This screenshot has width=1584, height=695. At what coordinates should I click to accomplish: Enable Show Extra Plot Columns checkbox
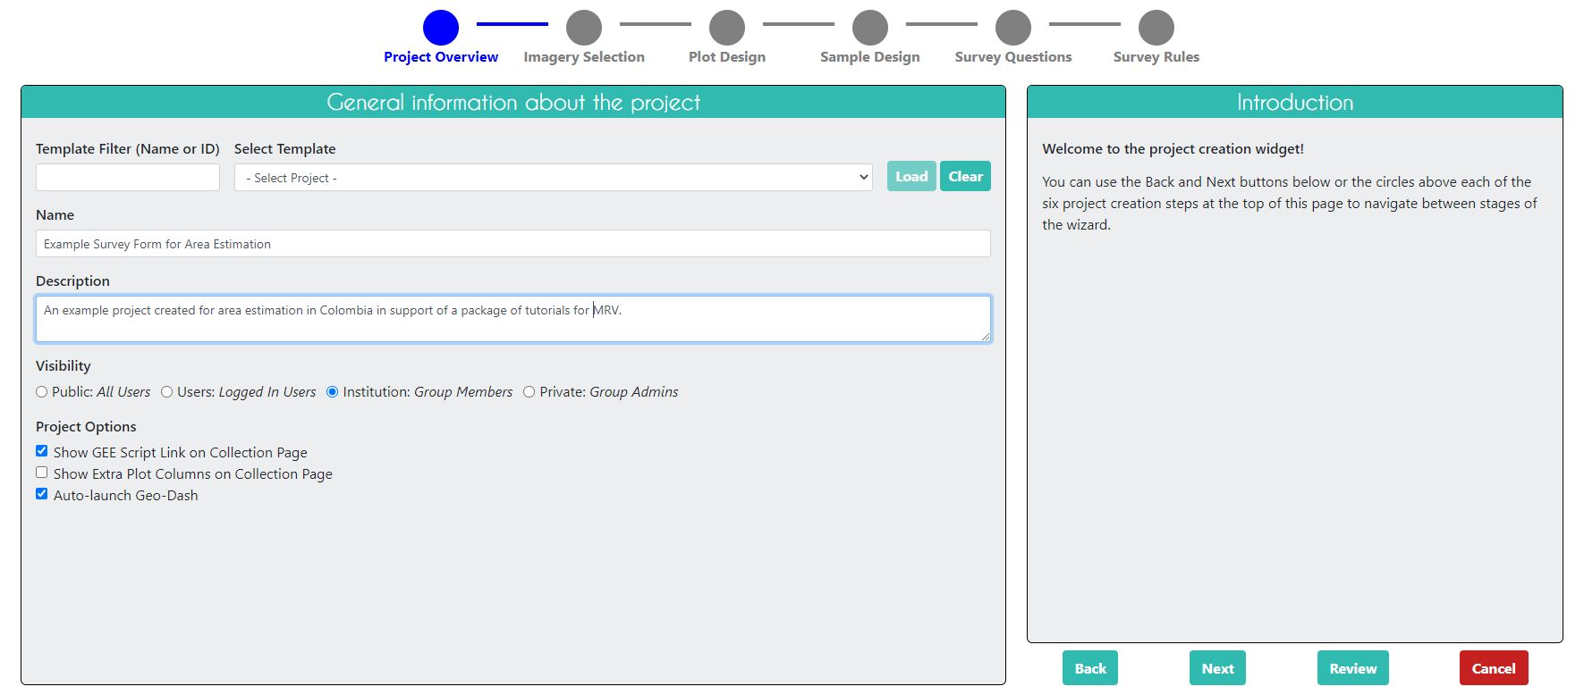(x=42, y=473)
